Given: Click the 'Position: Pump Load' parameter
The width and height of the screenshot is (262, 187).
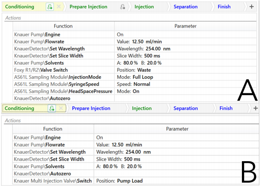Looking at the screenshot, I should pyautogui.click(x=119, y=181).
